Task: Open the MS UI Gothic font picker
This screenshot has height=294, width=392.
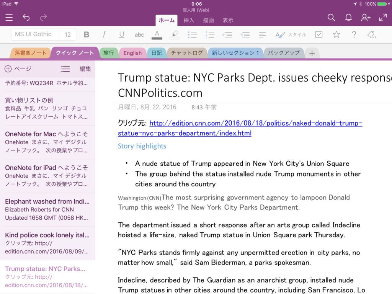Action: pos(35,34)
